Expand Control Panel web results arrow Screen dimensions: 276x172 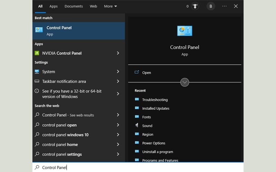click(118, 115)
